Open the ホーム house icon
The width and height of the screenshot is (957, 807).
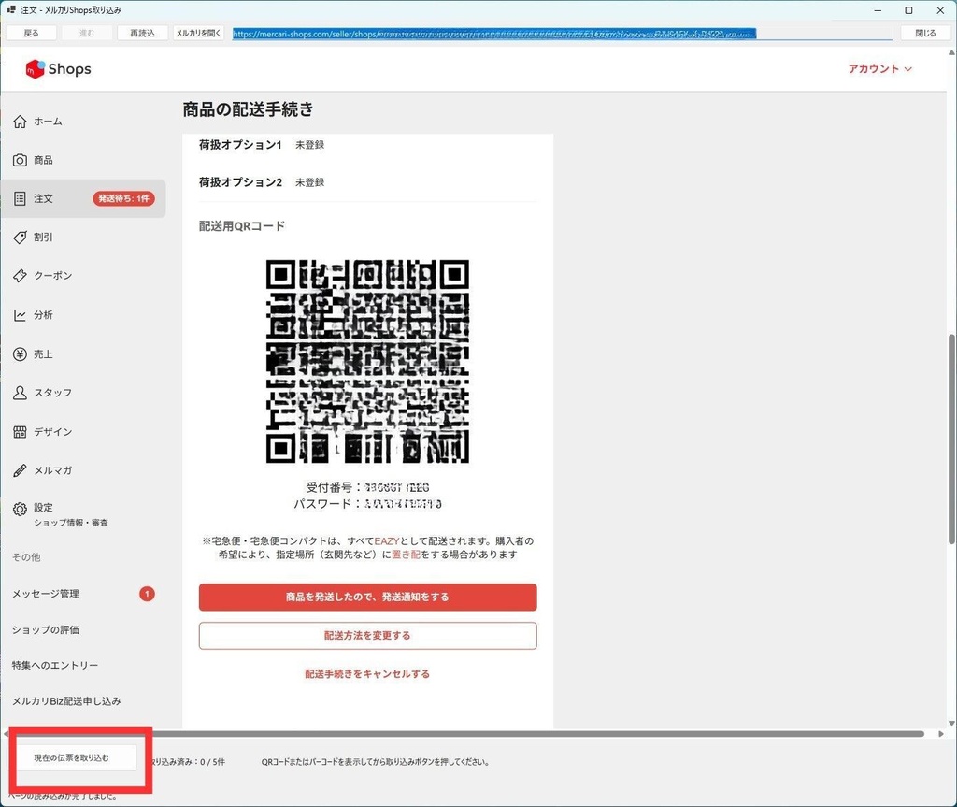pyautogui.click(x=21, y=122)
